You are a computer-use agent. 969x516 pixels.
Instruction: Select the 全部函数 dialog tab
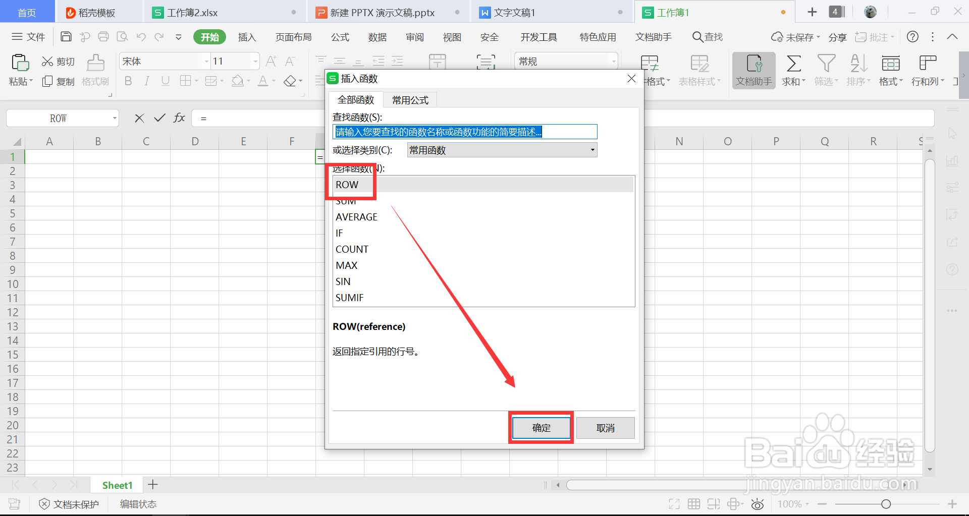356,100
